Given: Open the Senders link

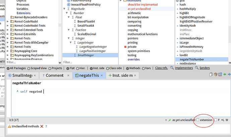Looking at the screenshot, I should tap(205, 68).
